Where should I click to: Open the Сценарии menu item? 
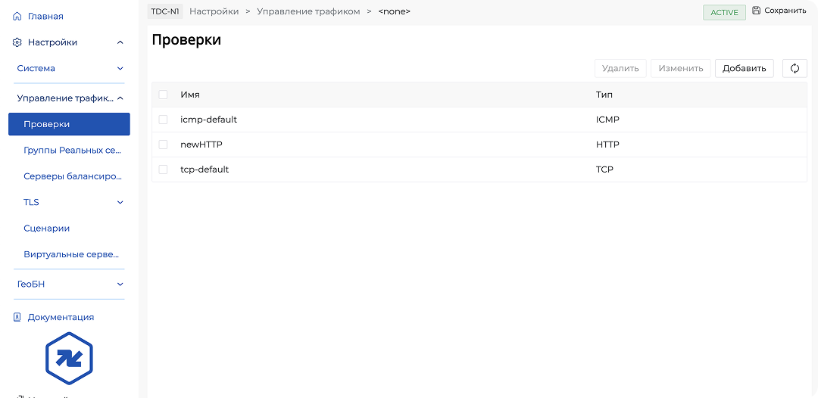[47, 228]
